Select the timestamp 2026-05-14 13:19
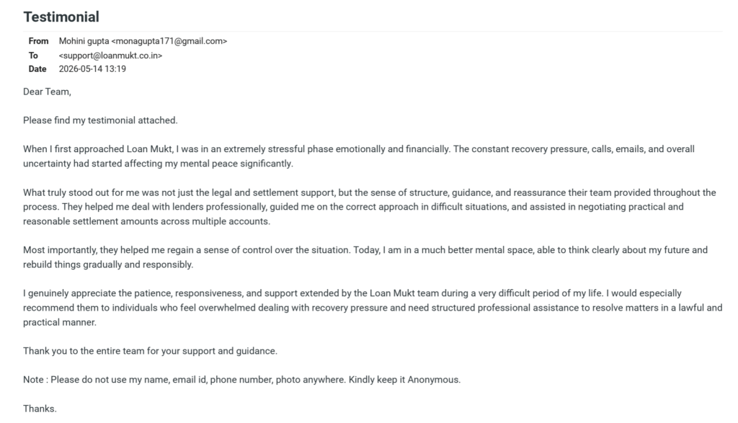Image resolution: width=738 pixels, height=423 pixels. coord(92,69)
